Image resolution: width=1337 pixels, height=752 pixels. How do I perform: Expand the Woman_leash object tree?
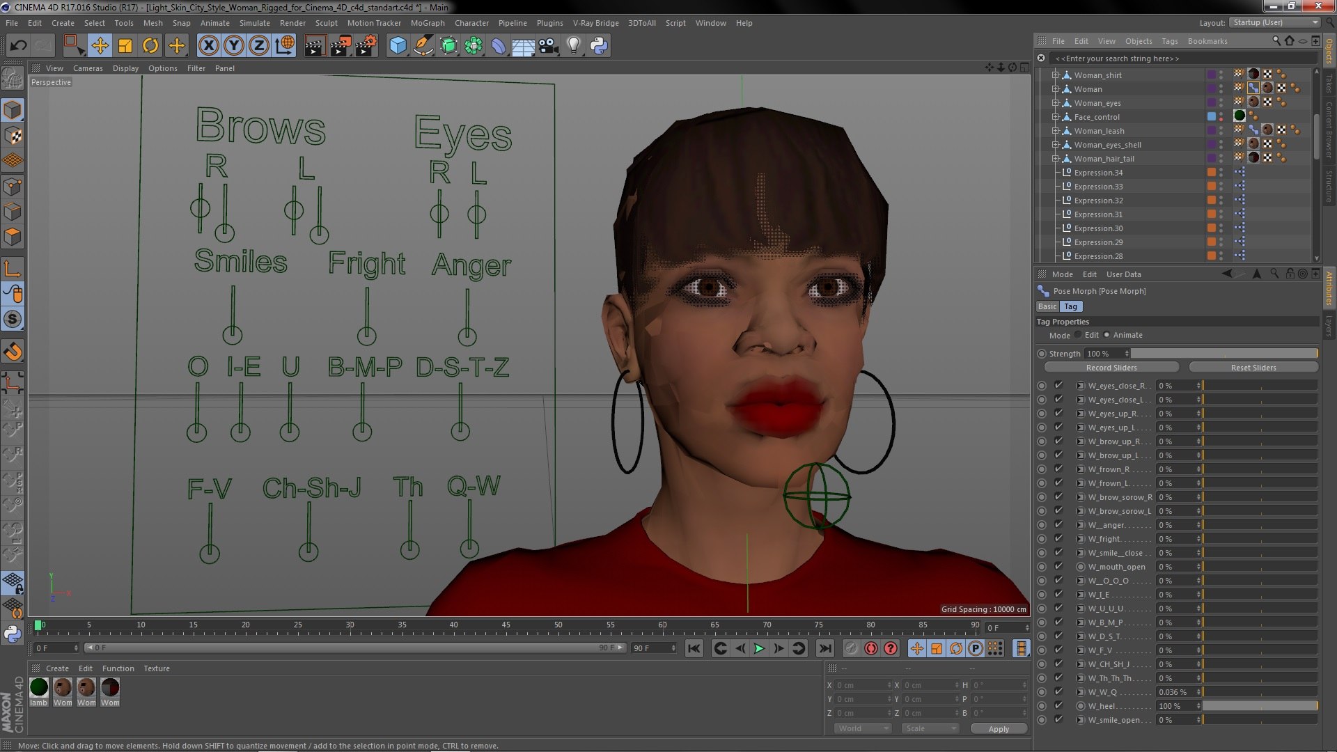pyautogui.click(x=1055, y=131)
